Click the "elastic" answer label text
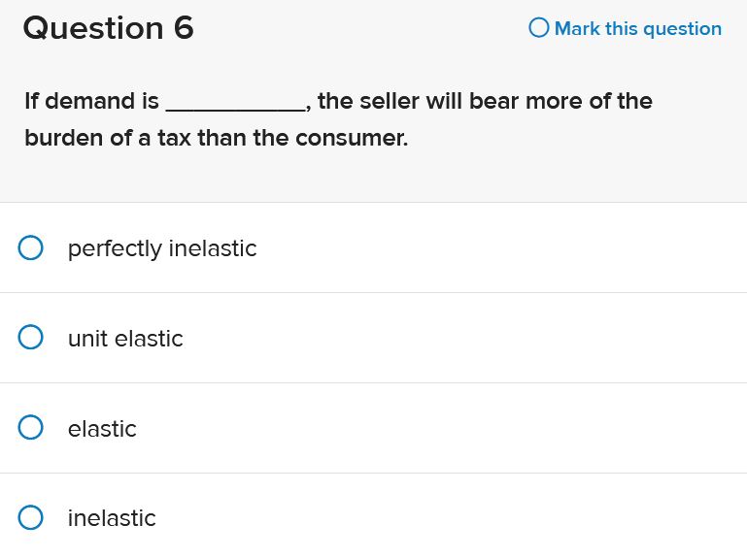Image resolution: width=747 pixels, height=558 pixels. pos(102,429)
